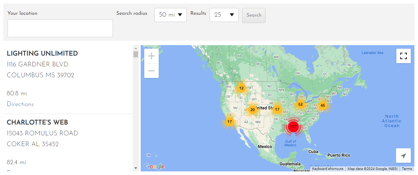The image size is (418, 175).
Task: Click the red 177 cluster marker
Action: [293, 127]
